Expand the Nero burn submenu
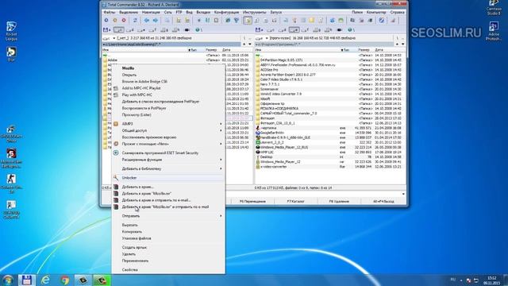This screenshot has height=286, width=508. point(167,144)
